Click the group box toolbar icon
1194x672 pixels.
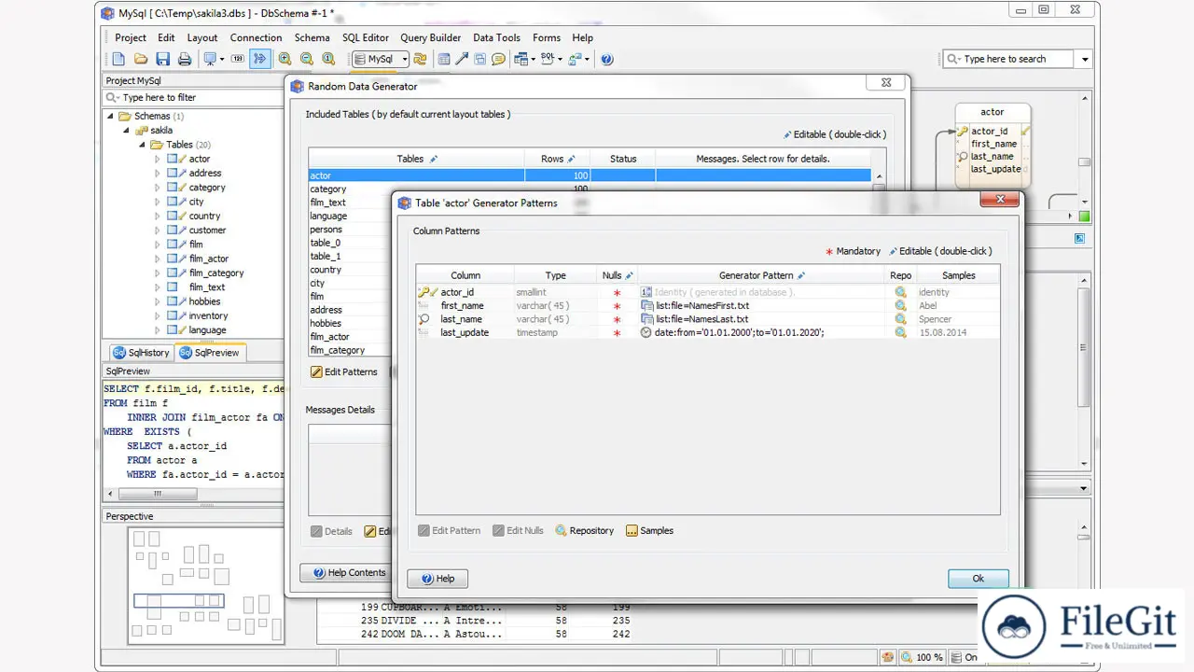pyautogui.click(x=479, y=59)
